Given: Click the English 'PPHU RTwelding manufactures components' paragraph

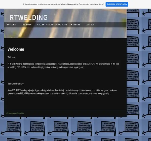Looking at the screenshot, I should click(x=63, y=65).
